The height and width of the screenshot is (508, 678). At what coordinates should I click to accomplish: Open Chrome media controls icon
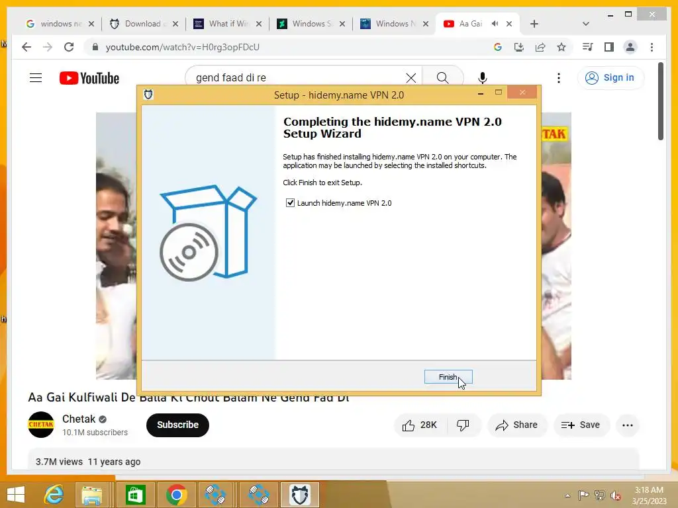point(587,47)
